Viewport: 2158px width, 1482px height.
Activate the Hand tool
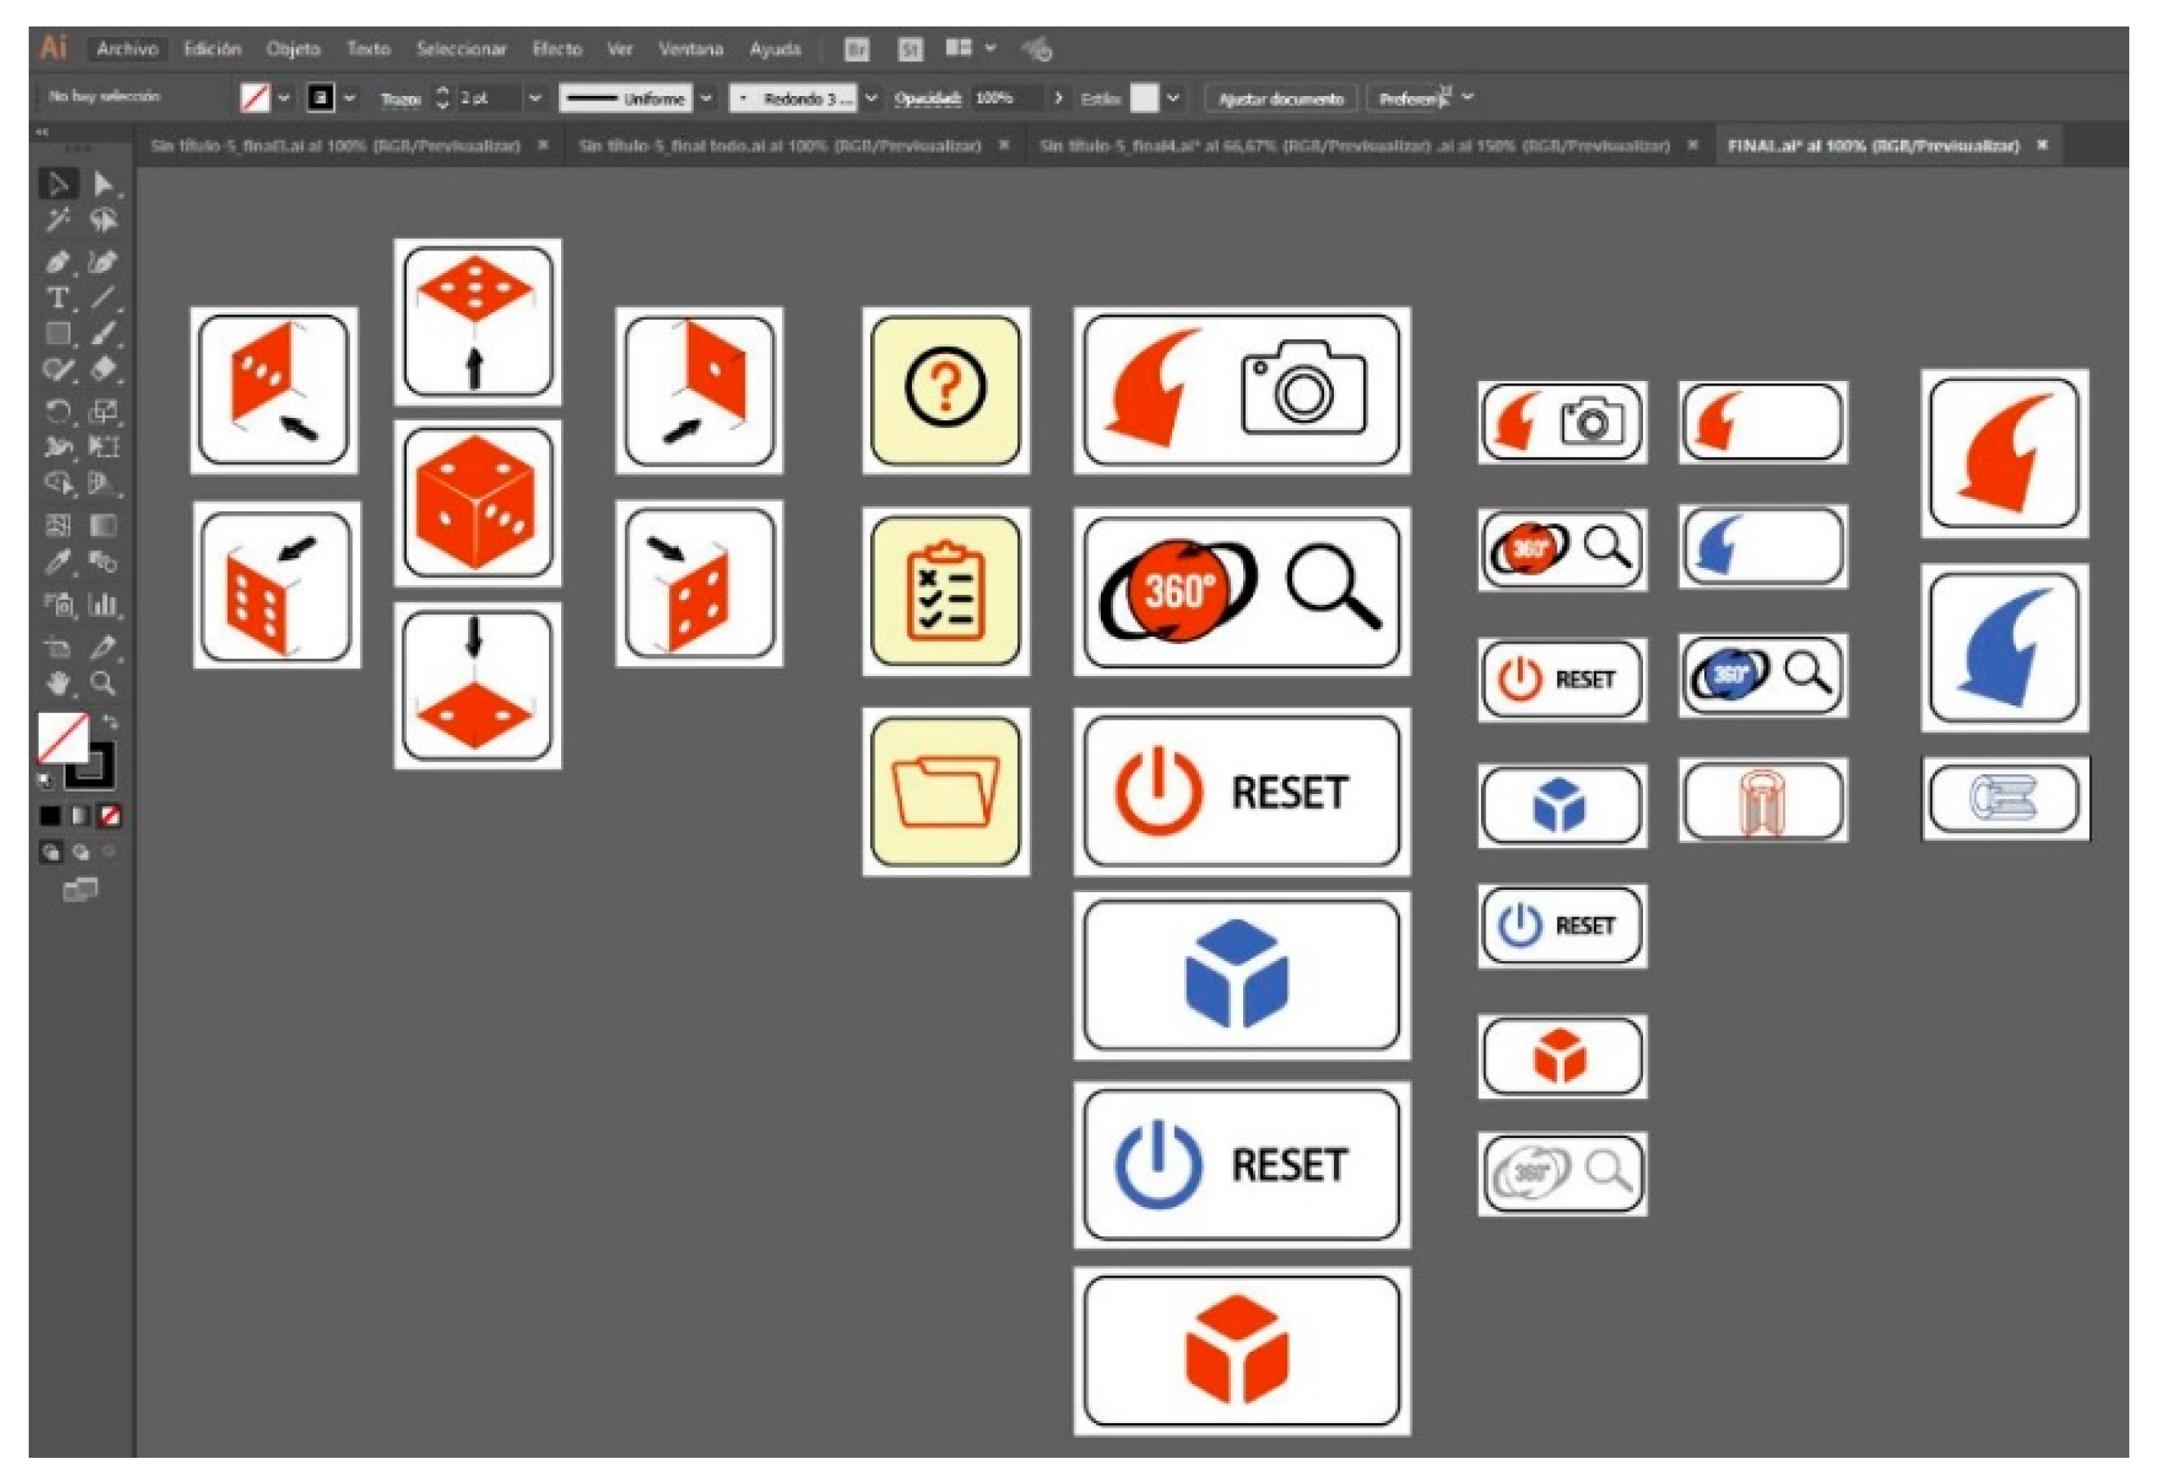(57, 684)
